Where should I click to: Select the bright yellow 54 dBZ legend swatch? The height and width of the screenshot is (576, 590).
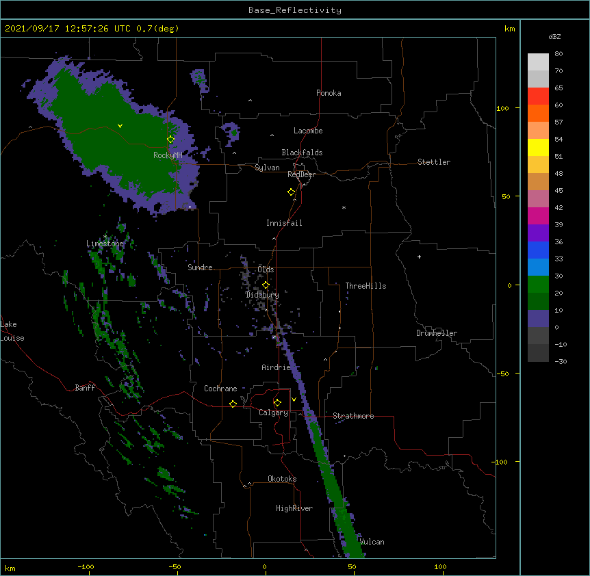coord(538,147)
